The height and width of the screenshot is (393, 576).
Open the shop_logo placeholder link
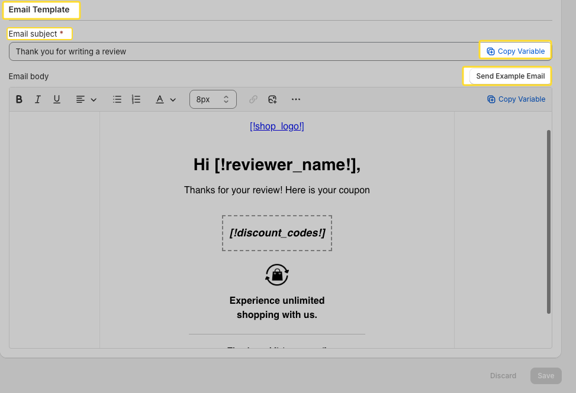[276, 126]
